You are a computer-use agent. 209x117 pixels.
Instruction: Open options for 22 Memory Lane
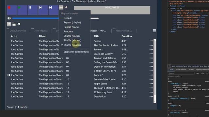151,92
